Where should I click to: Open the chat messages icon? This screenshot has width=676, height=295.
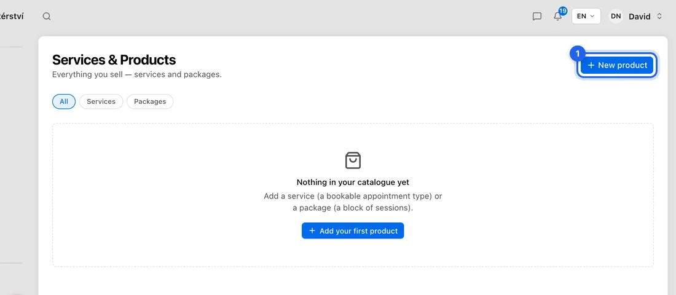(x=536, y=17)
